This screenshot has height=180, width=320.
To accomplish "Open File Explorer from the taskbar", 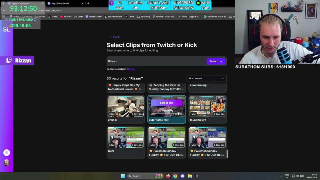I will point(190,176).
